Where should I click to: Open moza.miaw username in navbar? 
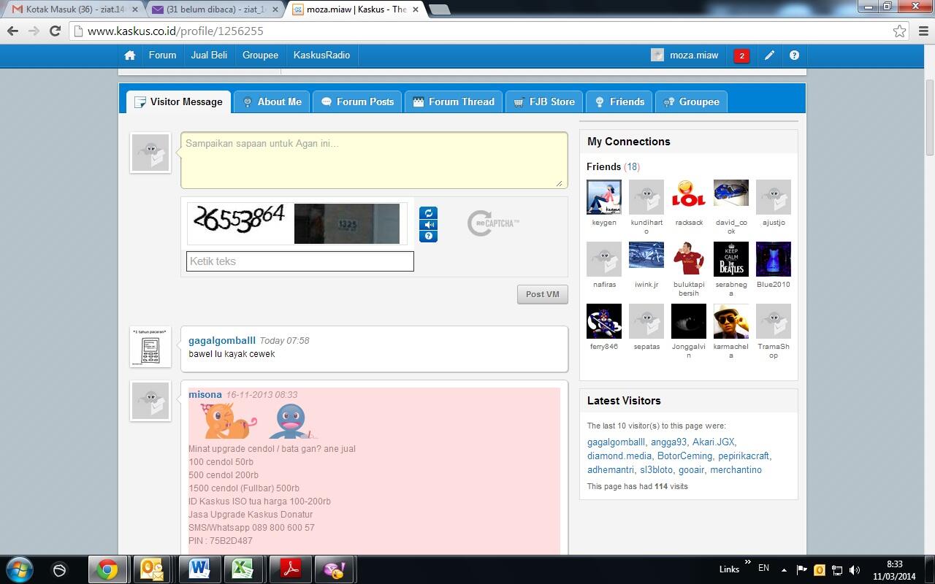(694, 55)
